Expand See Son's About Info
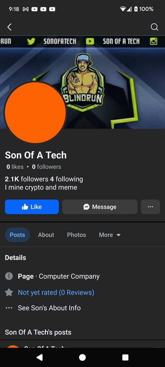 (x=49, y=308)
